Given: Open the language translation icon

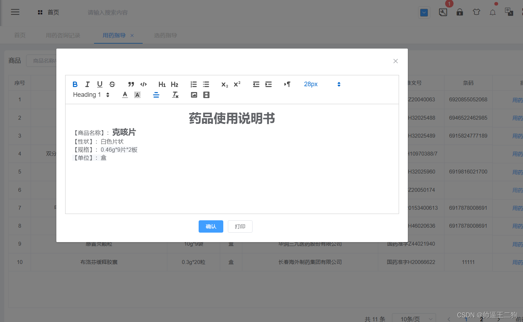Looking at the screenshot, I should coord(509,12).
